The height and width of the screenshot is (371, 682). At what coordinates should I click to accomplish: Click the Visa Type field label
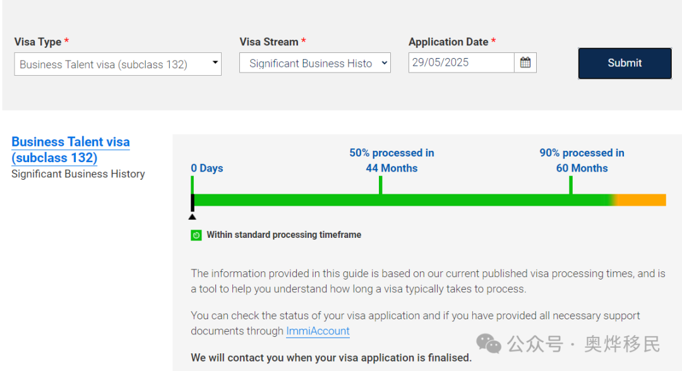38,42
